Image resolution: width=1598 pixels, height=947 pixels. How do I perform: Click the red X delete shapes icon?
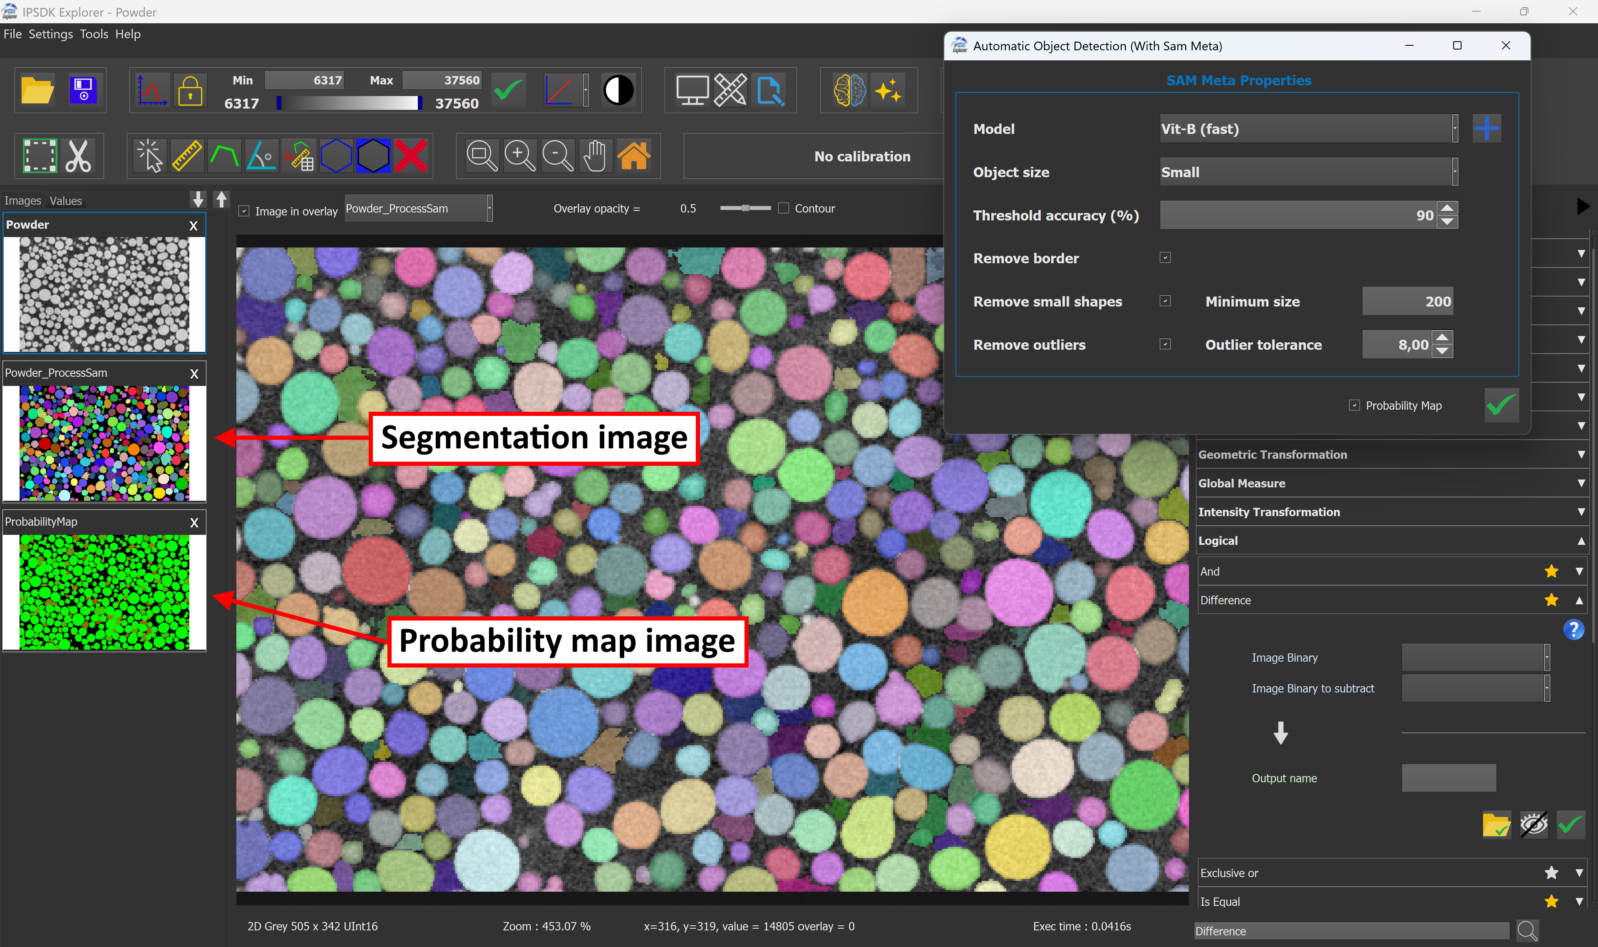410,156
